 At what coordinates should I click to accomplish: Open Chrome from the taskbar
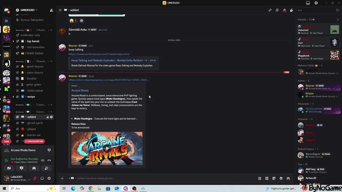coord(91,189)
